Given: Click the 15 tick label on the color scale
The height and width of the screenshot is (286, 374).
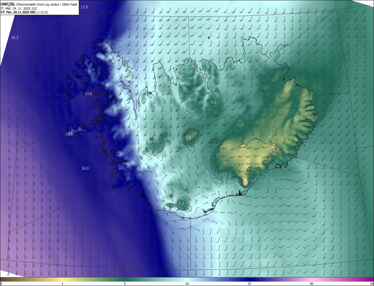Looking at the screenshot, I should (249, 284).
